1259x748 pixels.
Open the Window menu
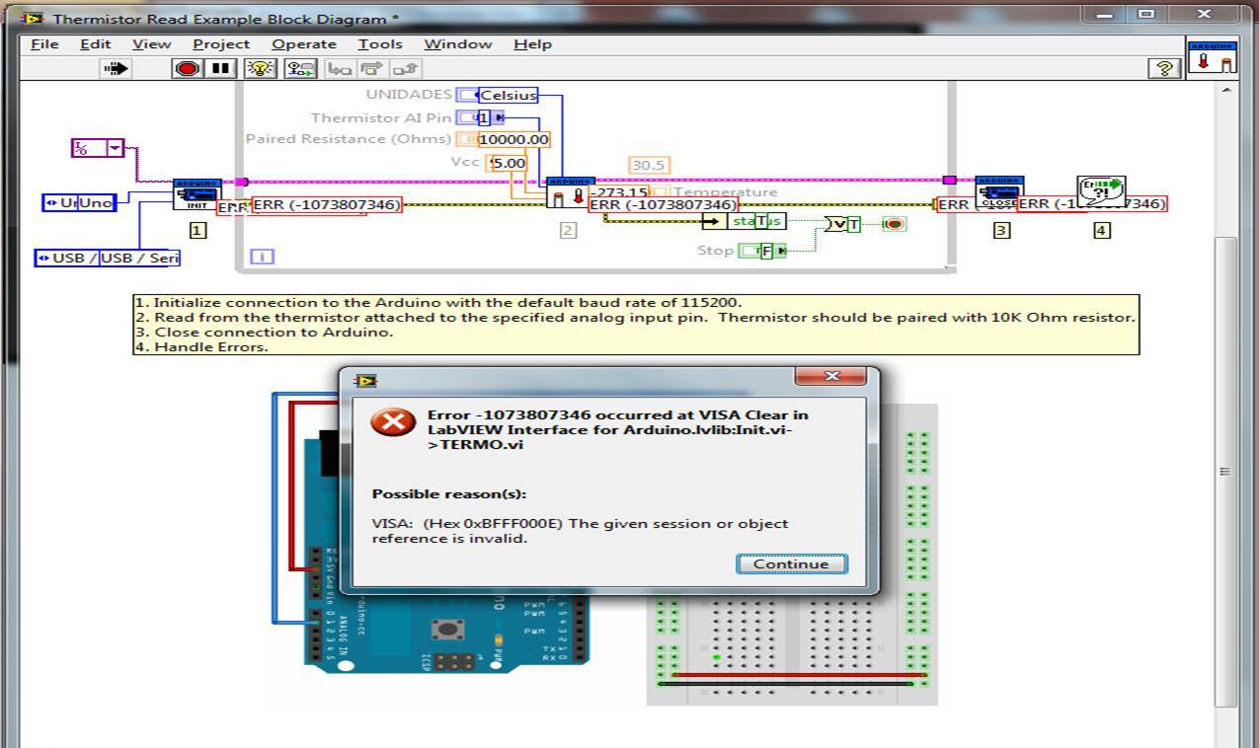458,44
